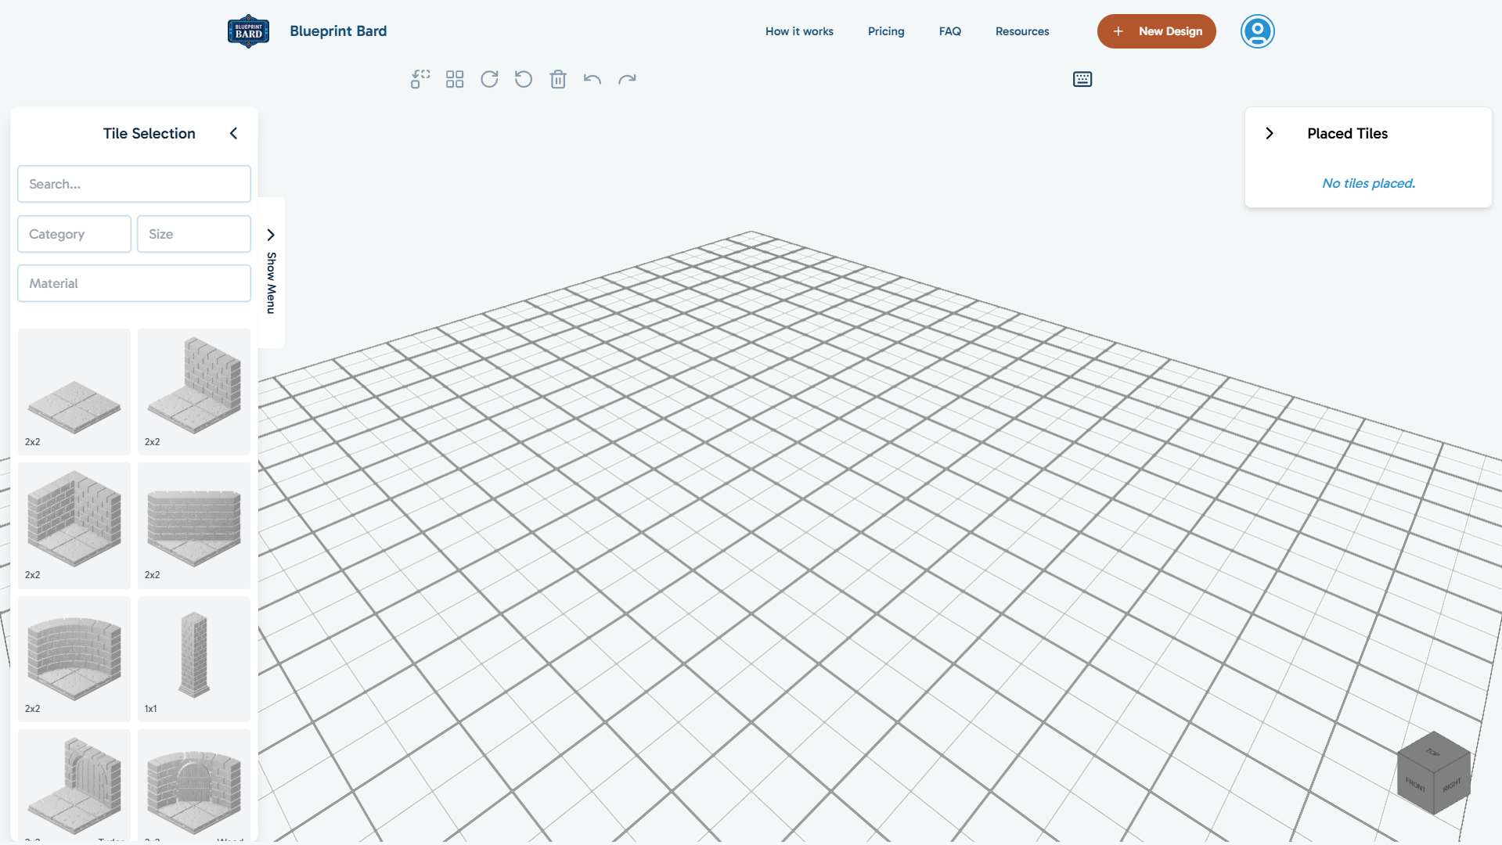
Task: Rotate clockwise using toolbar icon
Action: 489,79
